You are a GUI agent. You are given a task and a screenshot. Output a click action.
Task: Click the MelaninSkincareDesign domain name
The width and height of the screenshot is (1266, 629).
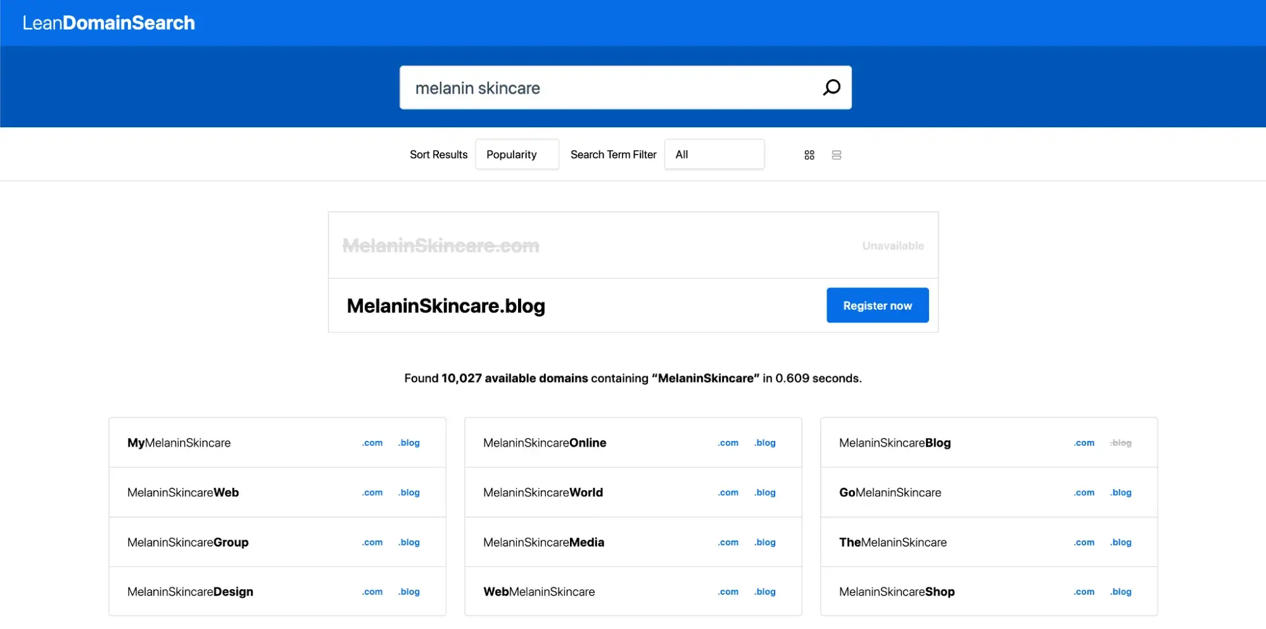point(190,592)
